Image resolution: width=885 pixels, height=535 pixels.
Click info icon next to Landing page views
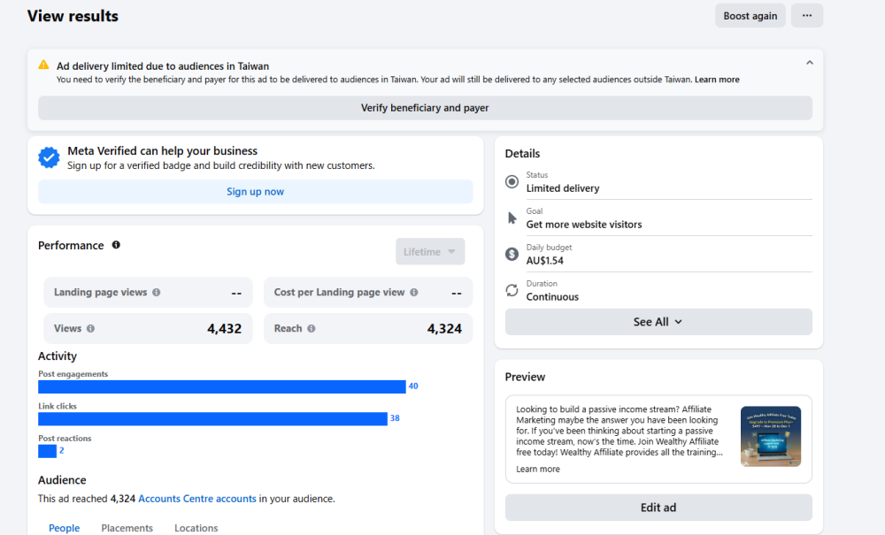[x=157, y=293]
